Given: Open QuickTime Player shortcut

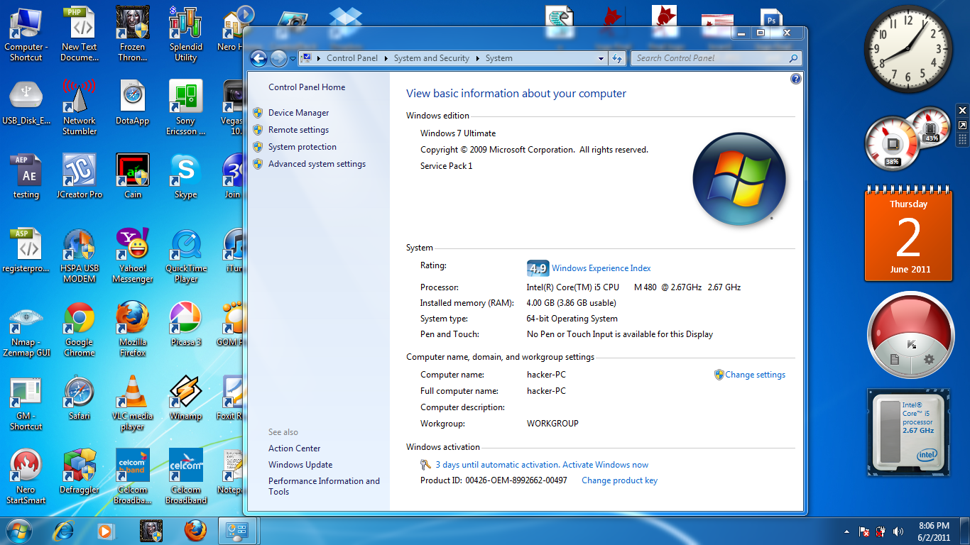Looking at the screenshot, I should (186, 255).
